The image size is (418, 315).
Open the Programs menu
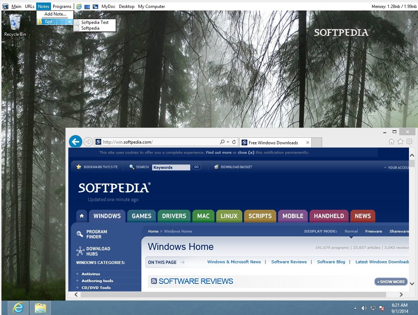coord(62,7)
